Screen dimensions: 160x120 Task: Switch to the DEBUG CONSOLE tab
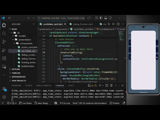44,85
